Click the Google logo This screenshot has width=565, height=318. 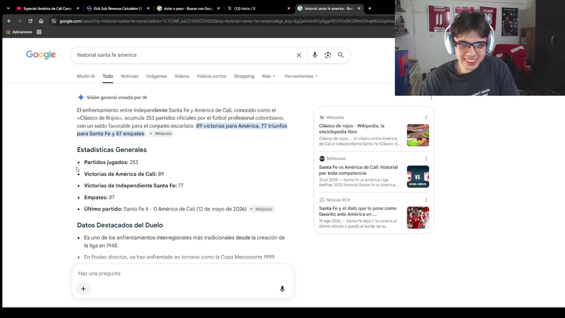coord(41,55)
